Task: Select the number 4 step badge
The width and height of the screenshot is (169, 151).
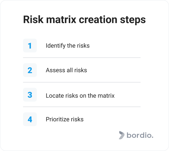Action: pyautogui.click(x=30, y=119)
